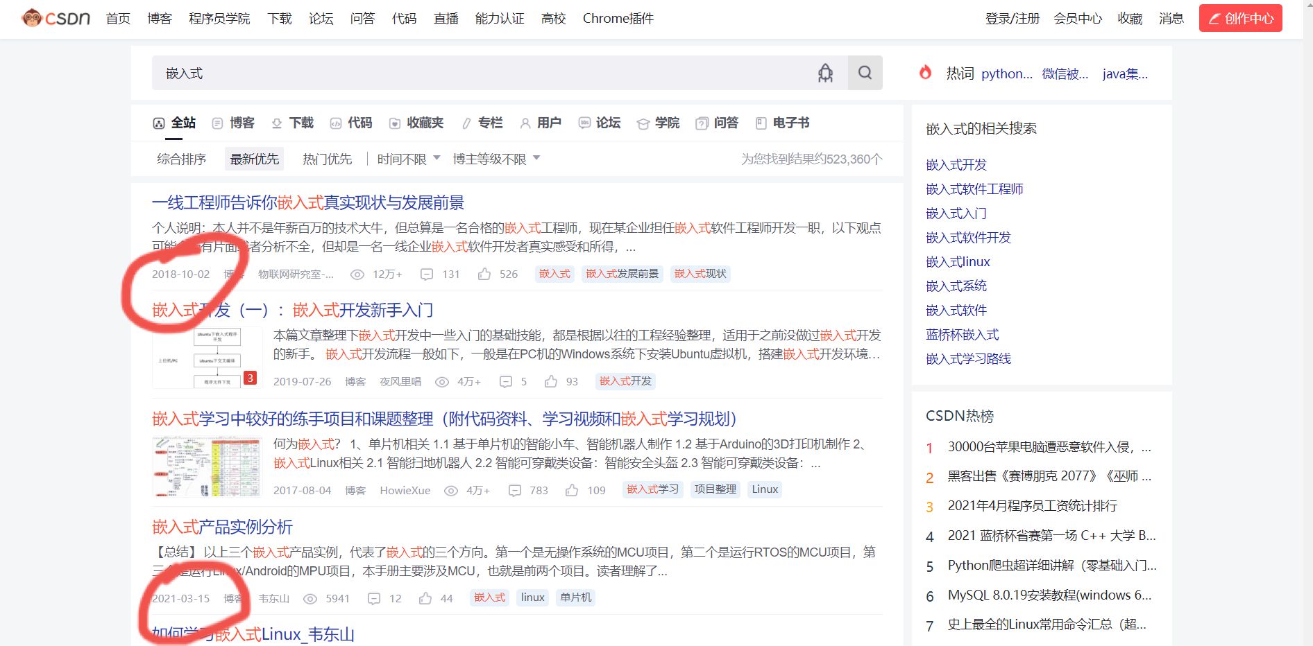Click the thumbs-up icon beside 109
Screen dimensions: 1313x646
click(x=572, y=490)
